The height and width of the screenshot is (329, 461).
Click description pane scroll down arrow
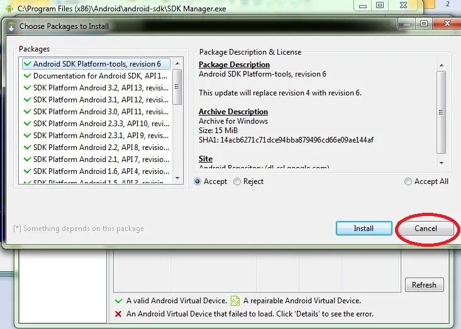tap(442, 163)
